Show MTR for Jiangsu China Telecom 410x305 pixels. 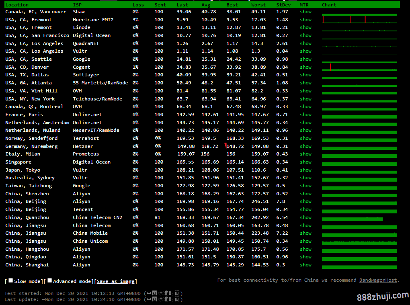click(x=305, y=225)
